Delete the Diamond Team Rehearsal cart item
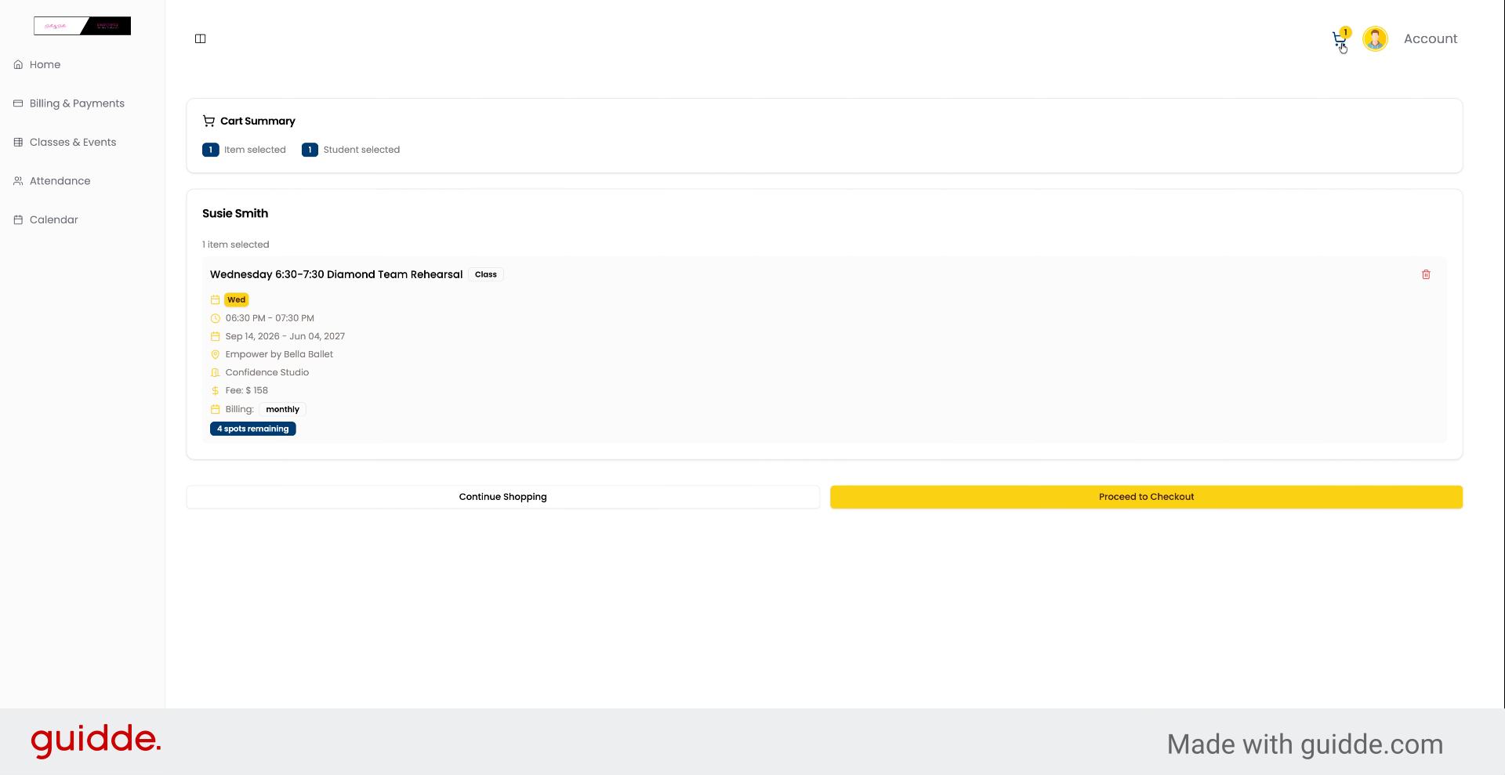1505x775 pixels. (1426, 274)
